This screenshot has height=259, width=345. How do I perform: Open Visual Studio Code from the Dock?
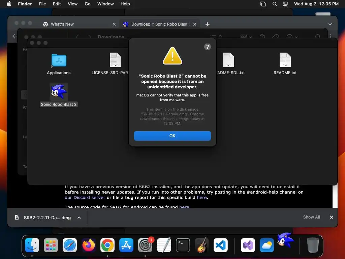click(x=220, y=245)
